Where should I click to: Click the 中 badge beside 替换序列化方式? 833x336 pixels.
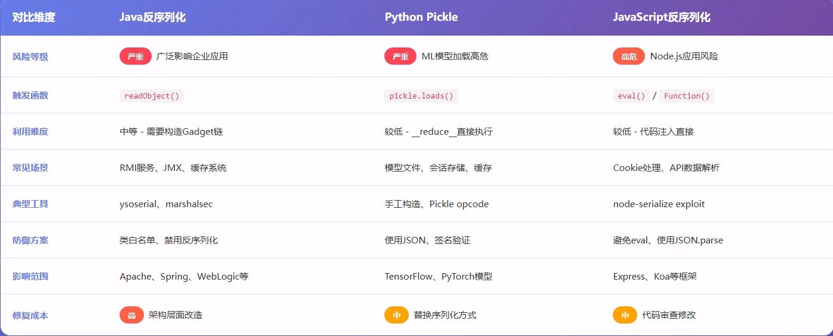(x=396, y=315)
